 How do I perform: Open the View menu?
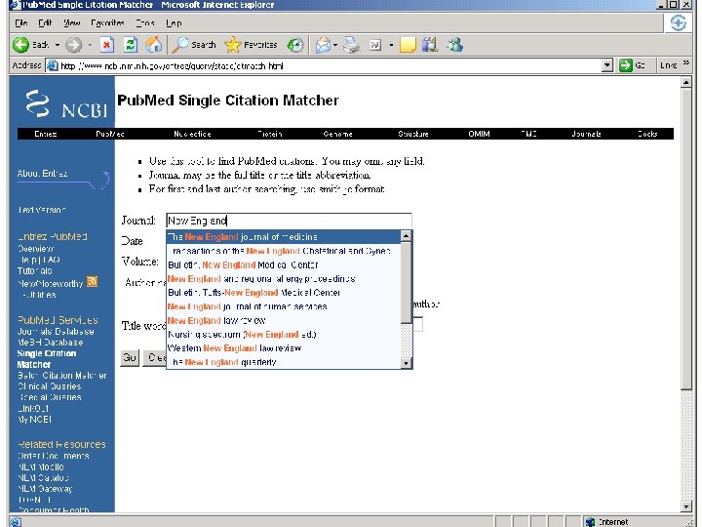71,22
